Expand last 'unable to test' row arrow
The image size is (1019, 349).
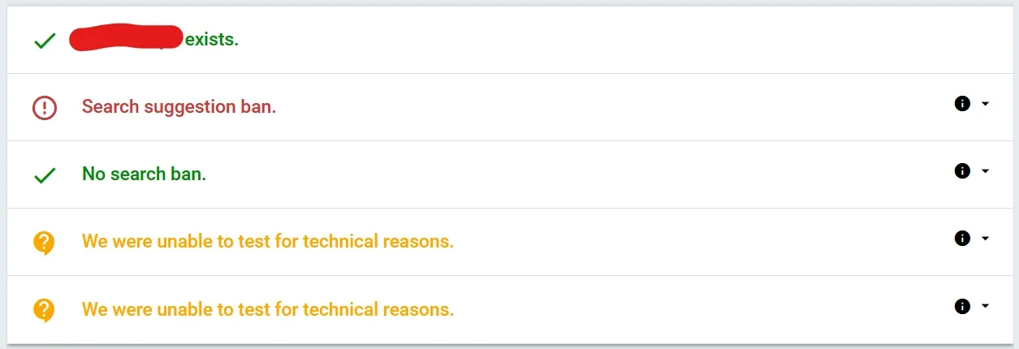point(985,306)
